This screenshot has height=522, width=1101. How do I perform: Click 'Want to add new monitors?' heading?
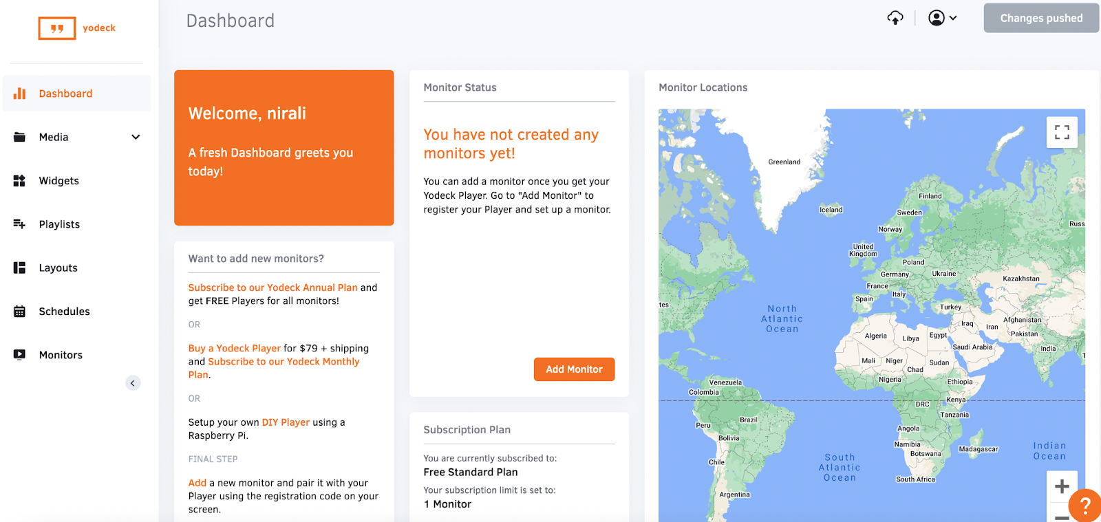click(256, 259)
